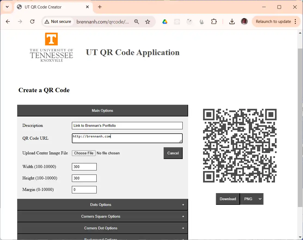Expand the Background Options section

pyautogui.click(x=102, y=237)
